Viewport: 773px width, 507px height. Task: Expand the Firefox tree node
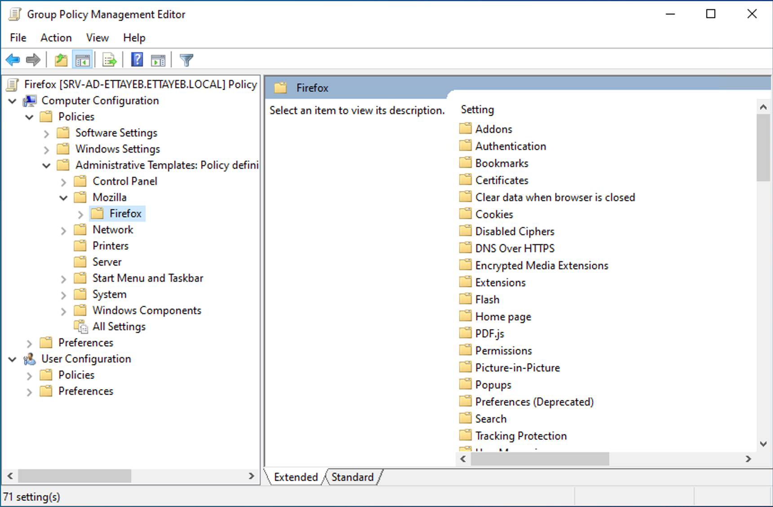pyautogui.click(x=80, y=214)
